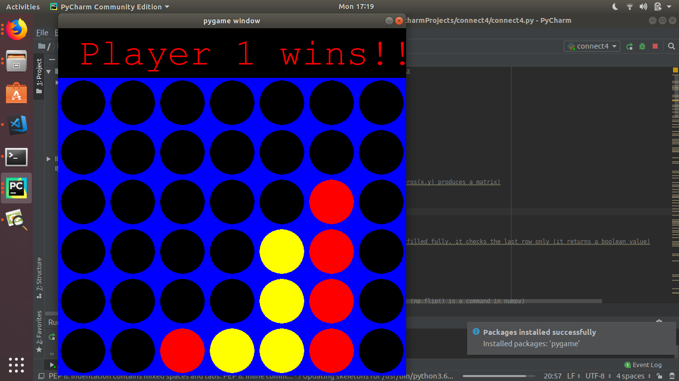Image resolution: width=679 pixels, height=381 pixels.
Task: Click the Rerun connect4 green arrow icon
Action: (629, 46)
